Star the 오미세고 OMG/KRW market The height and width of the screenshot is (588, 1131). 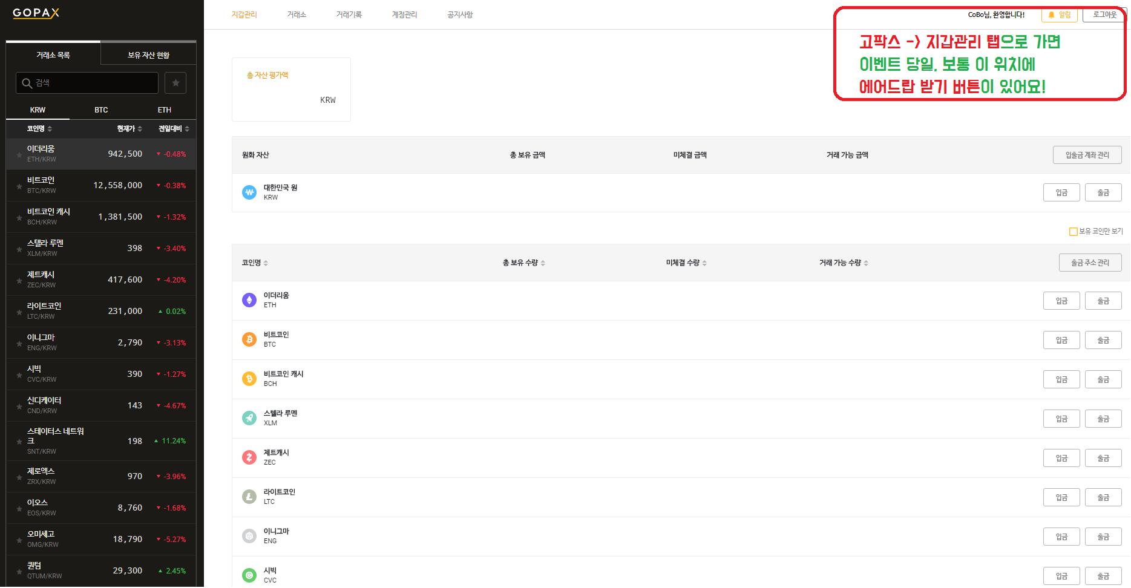[19, 540]
